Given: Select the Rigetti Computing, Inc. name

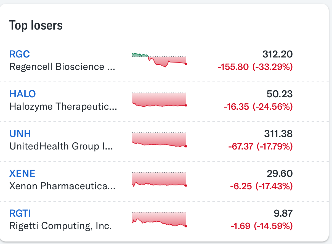Looking at the screenshot, I should coord(60,226).
